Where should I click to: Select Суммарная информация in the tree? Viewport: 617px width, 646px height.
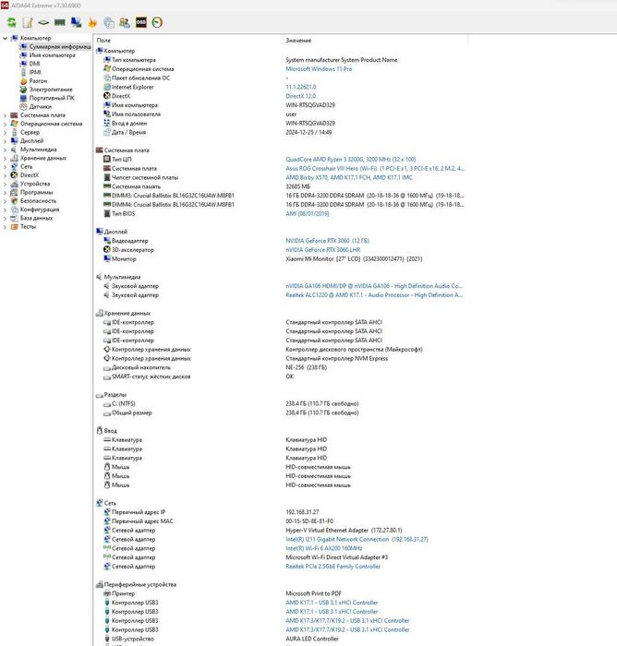[x=60, y=46]
